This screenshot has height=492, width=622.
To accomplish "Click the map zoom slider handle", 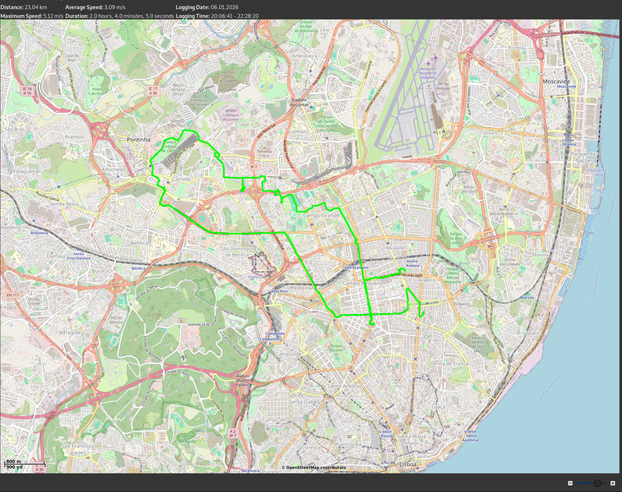I will pos(597,483).
